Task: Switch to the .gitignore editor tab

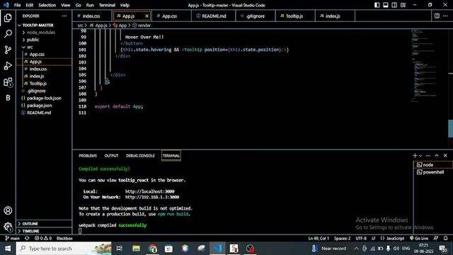Action: [255, 16]
